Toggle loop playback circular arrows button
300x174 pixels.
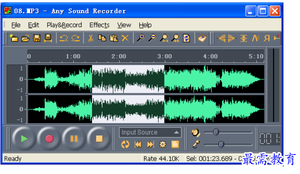click(x=125, y=145)
